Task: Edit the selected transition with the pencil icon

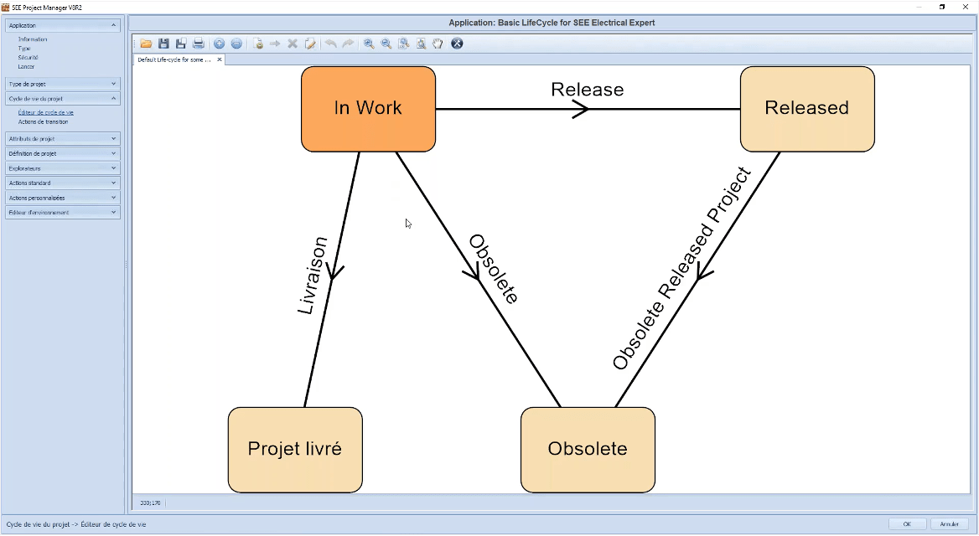Action: (x=310, y=44)
